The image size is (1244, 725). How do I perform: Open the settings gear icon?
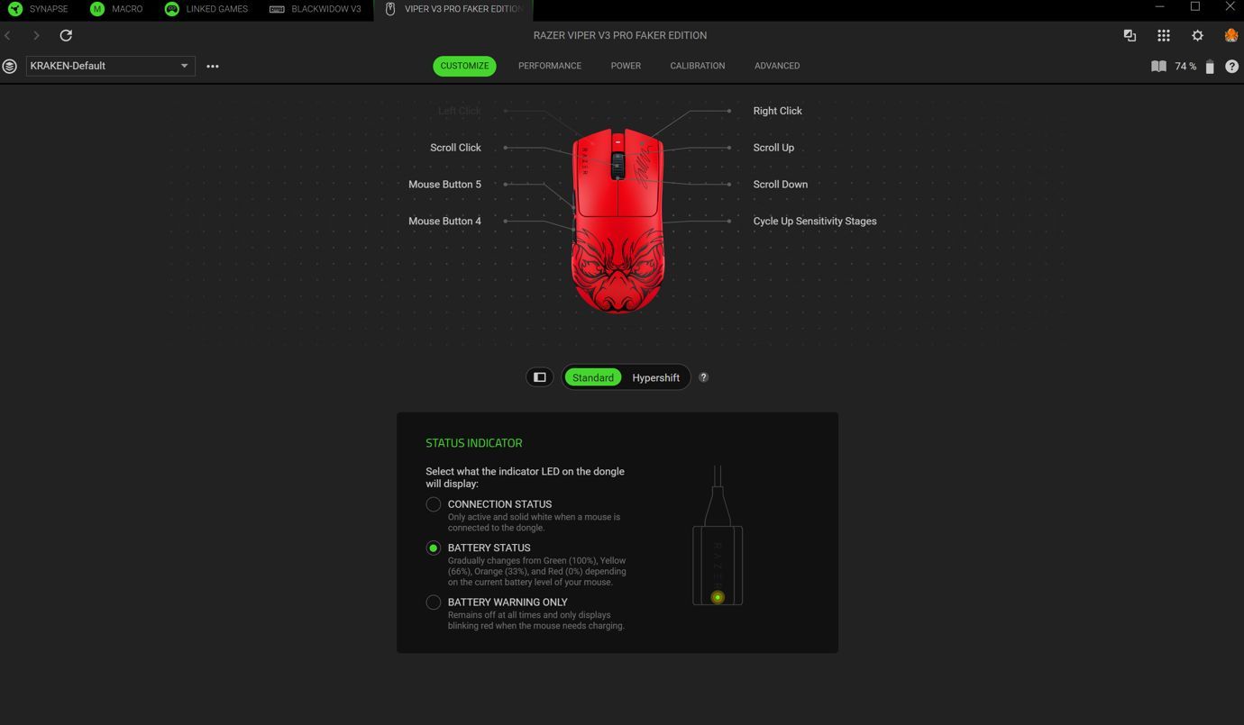pos(1197,35)
